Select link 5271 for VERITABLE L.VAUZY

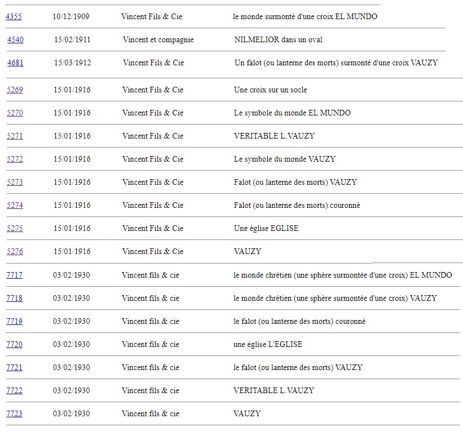[x=15, y=136]
